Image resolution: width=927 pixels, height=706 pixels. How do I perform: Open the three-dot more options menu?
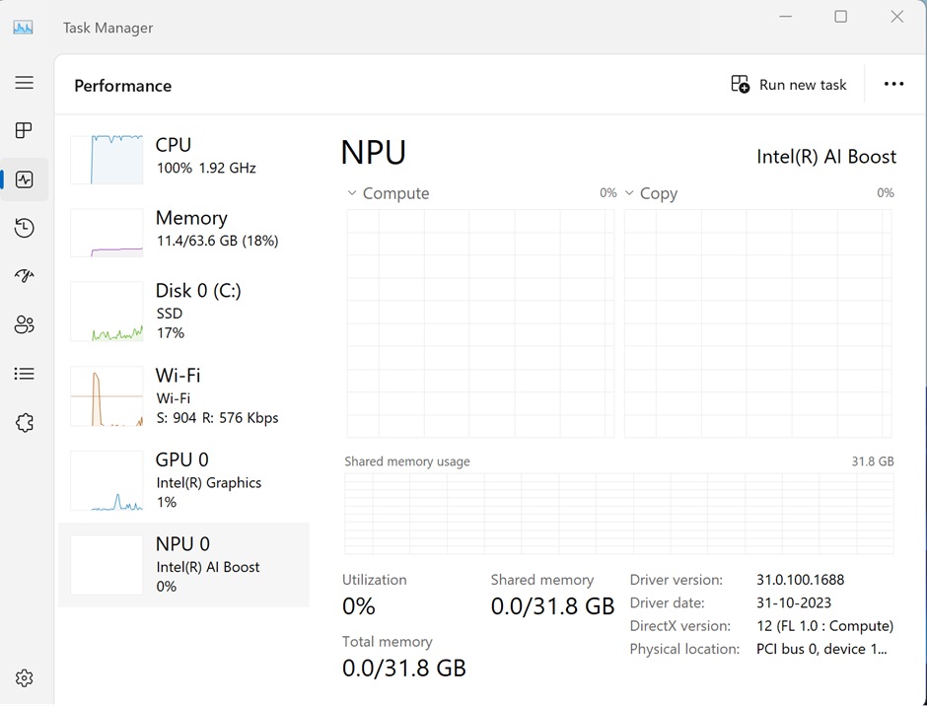click(893, 84)
